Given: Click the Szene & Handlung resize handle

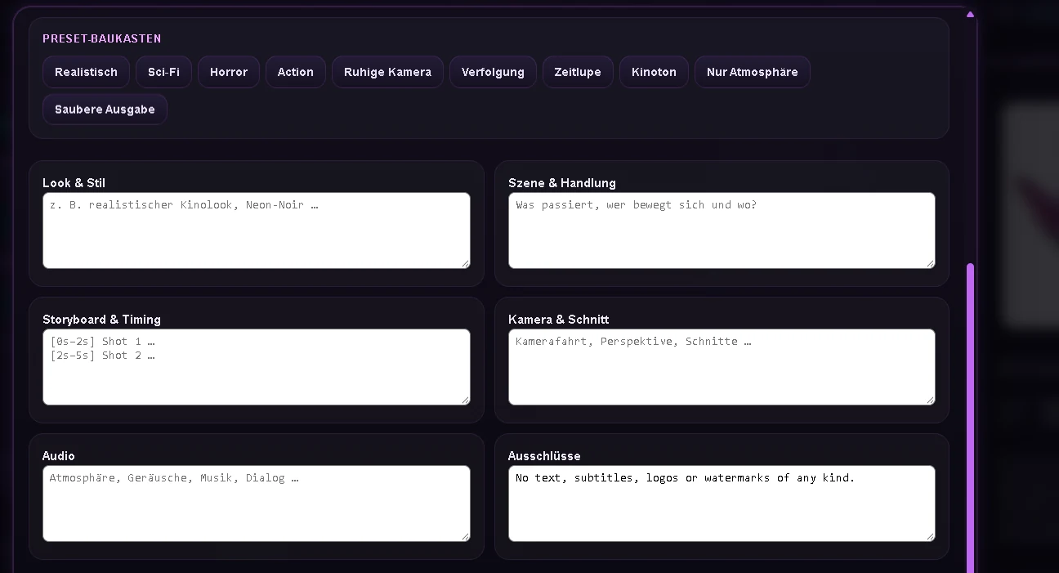Looking at the screenshot, I should 931,264.
